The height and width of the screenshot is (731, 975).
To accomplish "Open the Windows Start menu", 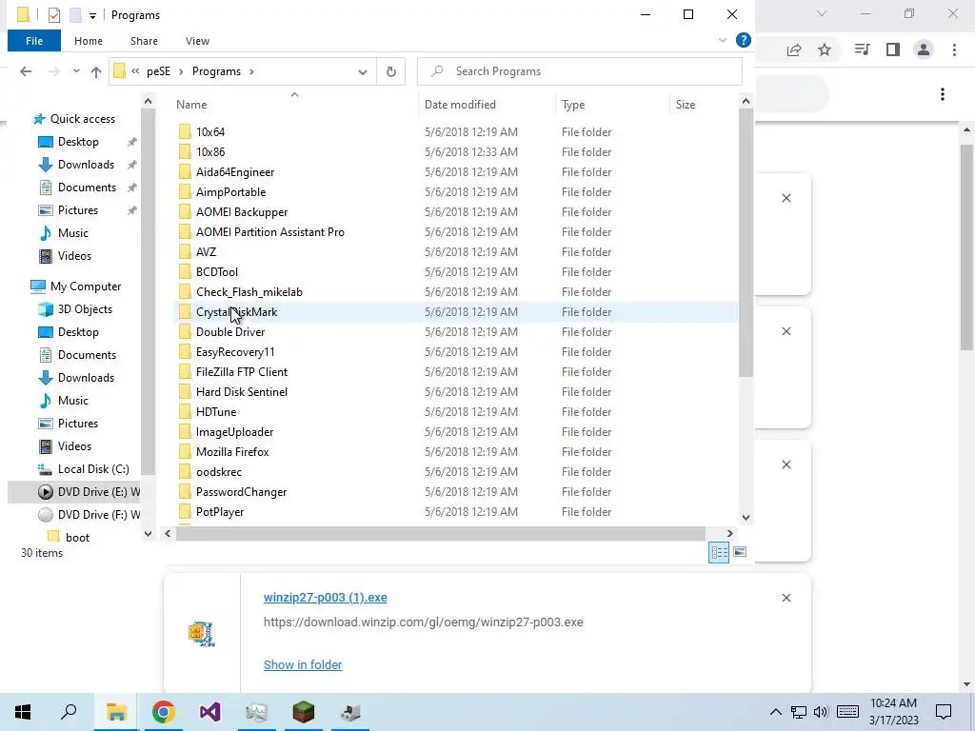I will click(x=23, y=712).
